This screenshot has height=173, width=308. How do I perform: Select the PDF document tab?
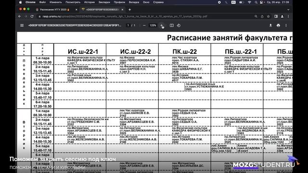pyautogui.click(x=102, y=10)
